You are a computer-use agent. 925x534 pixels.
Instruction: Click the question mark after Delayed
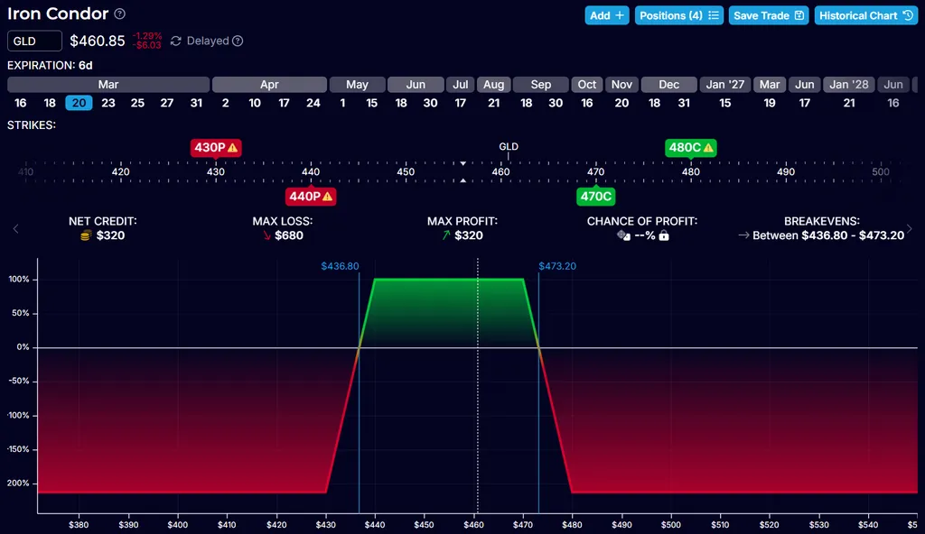(x=238, y=41)
